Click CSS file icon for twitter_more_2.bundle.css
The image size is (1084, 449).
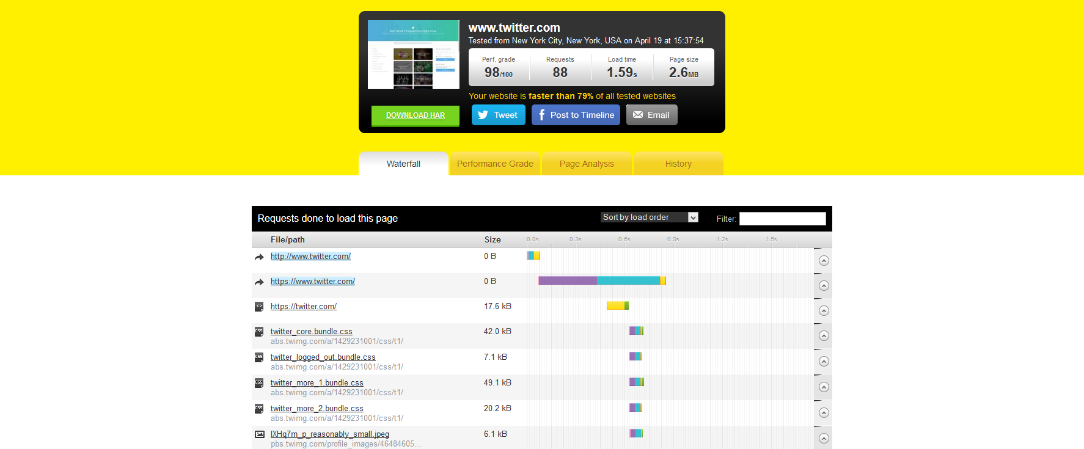click(259, 409)
